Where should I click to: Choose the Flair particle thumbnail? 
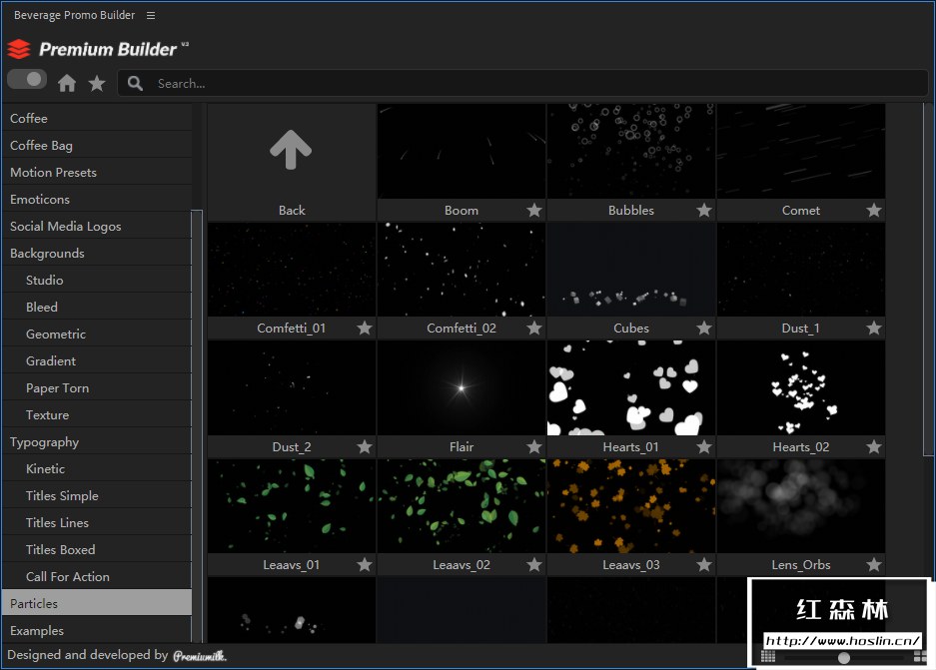tap(462, 387)
